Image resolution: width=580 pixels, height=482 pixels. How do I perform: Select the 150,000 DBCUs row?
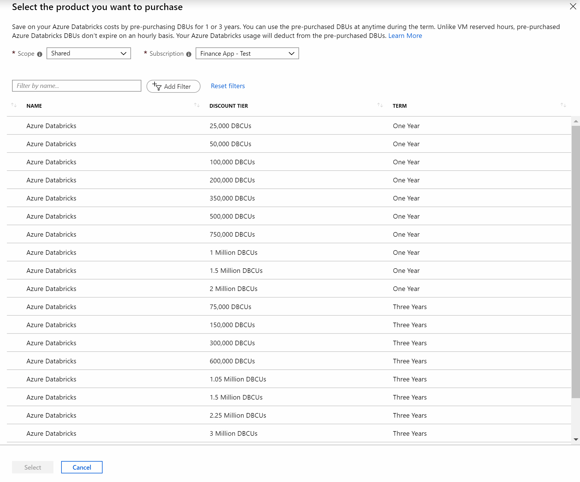pos(289,325)
